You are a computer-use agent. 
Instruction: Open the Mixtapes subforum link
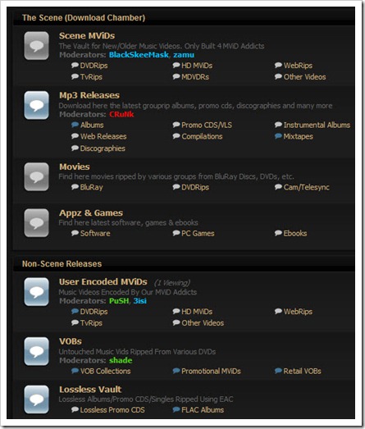[x=298, y=136]
